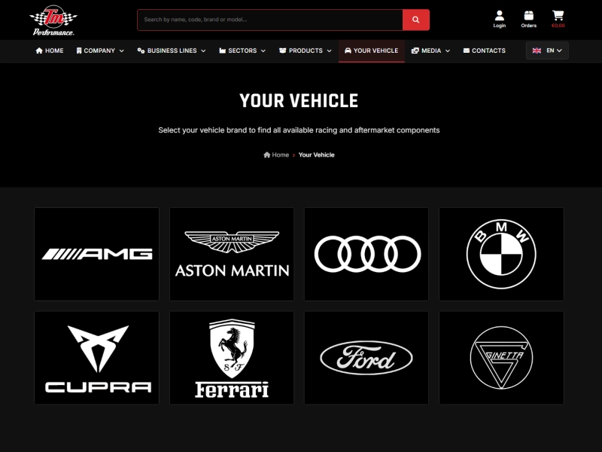Screen dimensions: 602x452
Task: Open the Contacts menu item
Action: click(484, 50)
